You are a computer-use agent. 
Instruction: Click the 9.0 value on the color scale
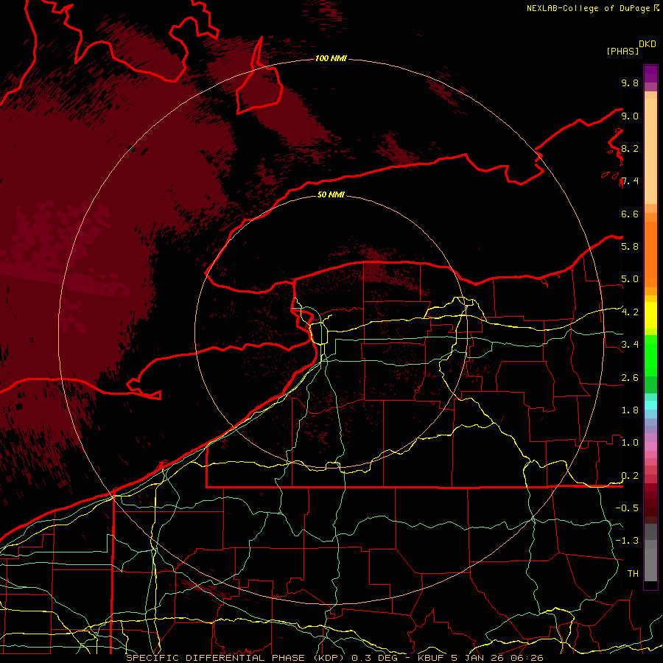pyautogui.click(x=630, y=116)
